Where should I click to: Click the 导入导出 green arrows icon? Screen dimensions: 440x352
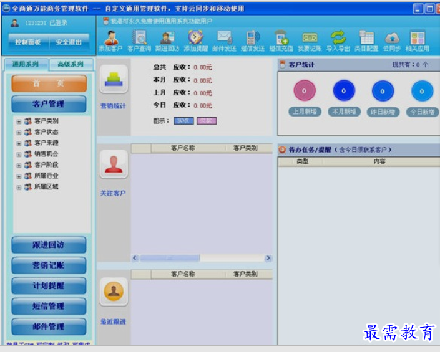(x=338, y=37)
